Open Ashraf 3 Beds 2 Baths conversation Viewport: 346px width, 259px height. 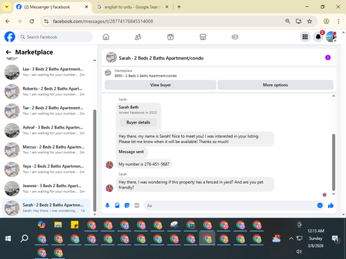tap(46, 131)
